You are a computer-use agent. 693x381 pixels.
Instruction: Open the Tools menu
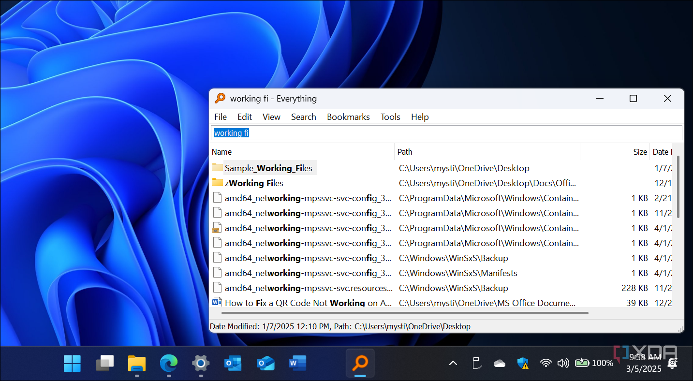[x=390, y=117]
